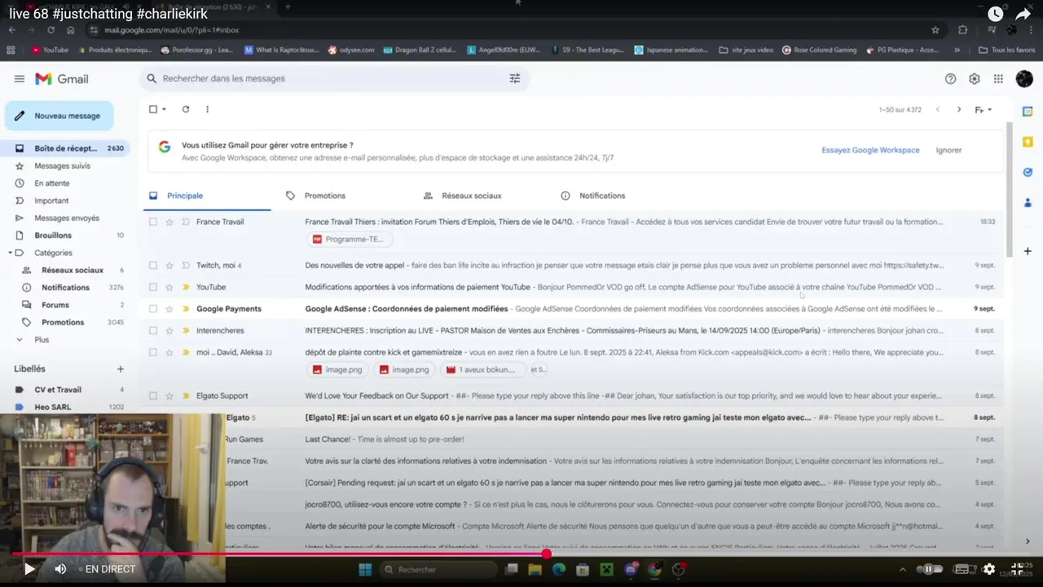
Task: Select the France Travail email checkbox
Action: pyautogui.click(x=152, y=222)
